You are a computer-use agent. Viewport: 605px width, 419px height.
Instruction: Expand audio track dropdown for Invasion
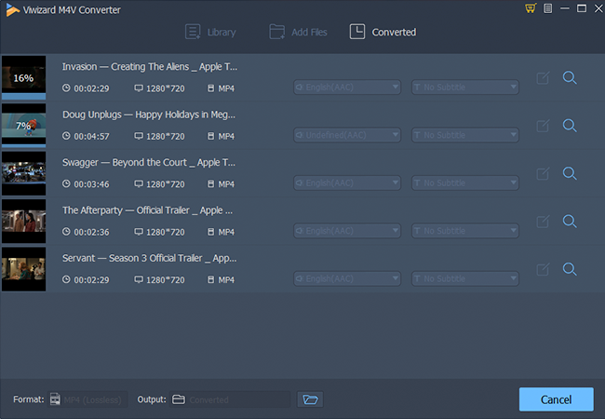tap(395, 88)
